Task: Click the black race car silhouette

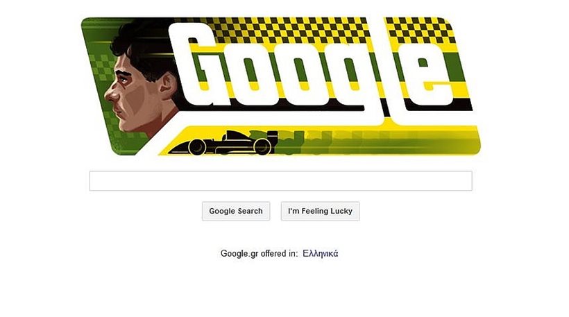Action: 221,143
